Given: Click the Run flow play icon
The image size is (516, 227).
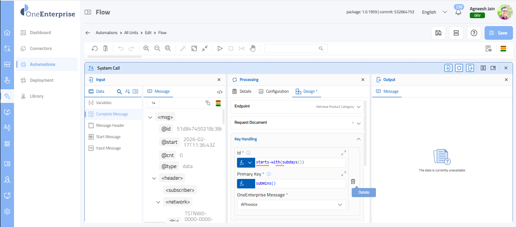Looking at the screenshot, I should 220,48.
